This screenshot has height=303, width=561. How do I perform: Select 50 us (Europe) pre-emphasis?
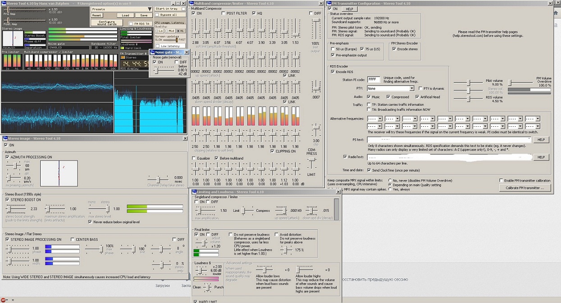[332, 49]
